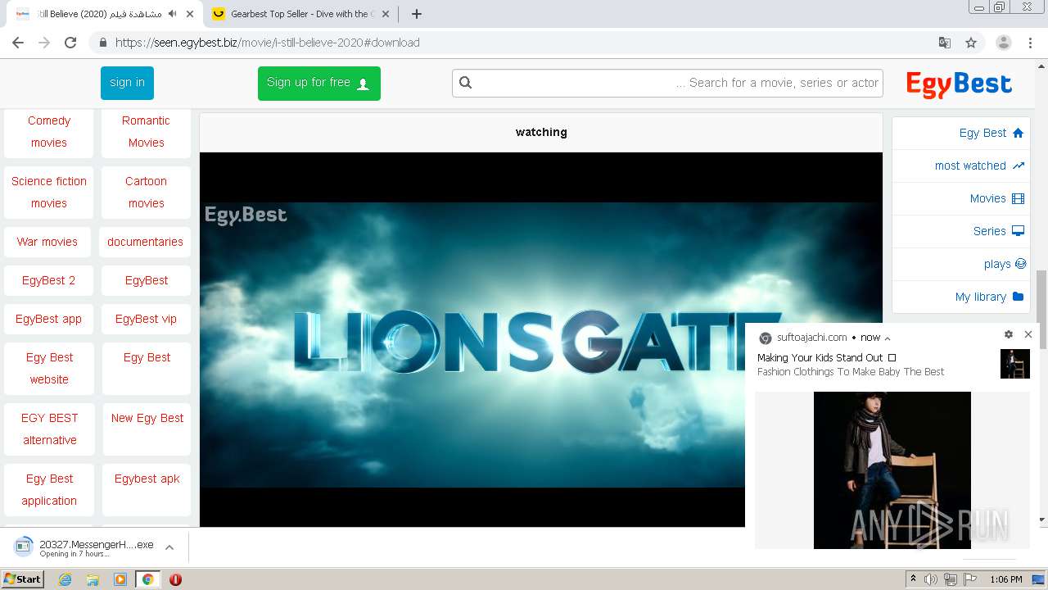This screenshot has height=590, width=1048.
Task: Click the EgyBest logo
Action: point(959,84)
